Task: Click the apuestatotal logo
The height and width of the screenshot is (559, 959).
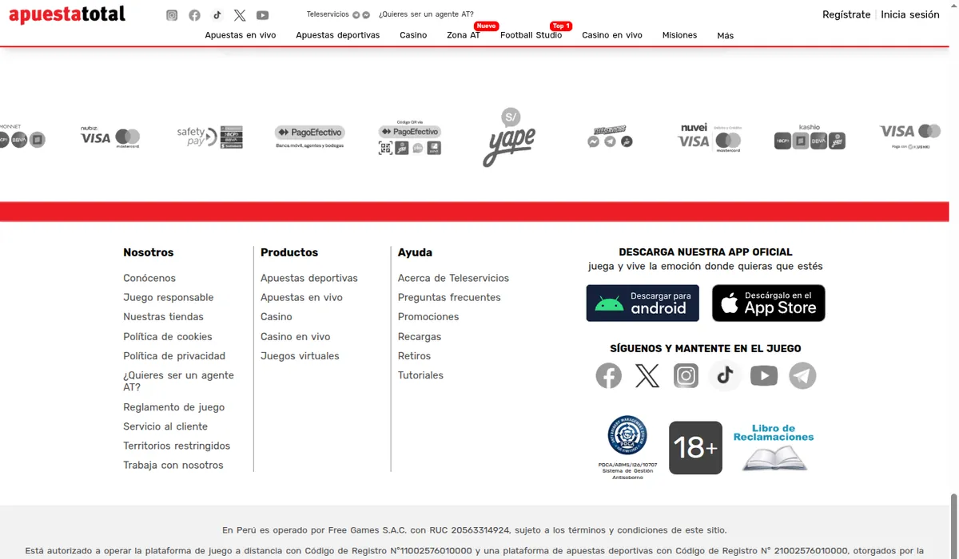Action: (67, 14)
